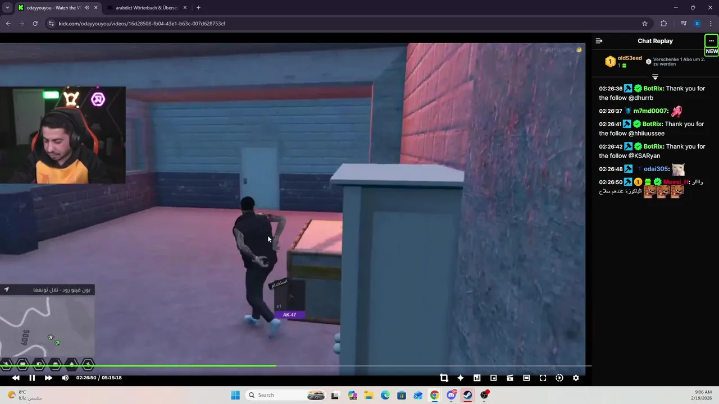The image size is (719, 404).
Task: Open Discord from the taskbar
Action: click(451, 395)
